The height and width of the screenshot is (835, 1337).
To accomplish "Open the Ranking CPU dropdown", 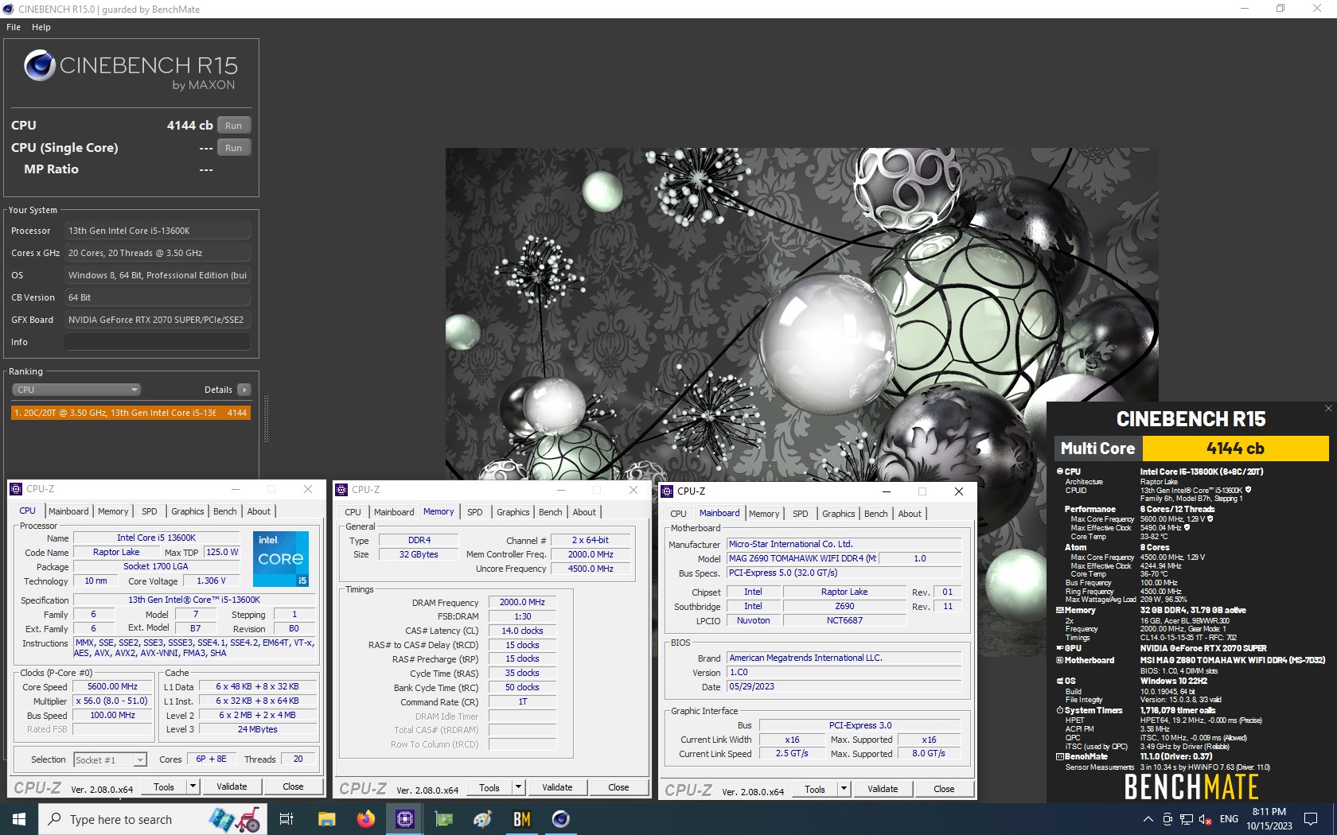I will (x=76, y=390).
